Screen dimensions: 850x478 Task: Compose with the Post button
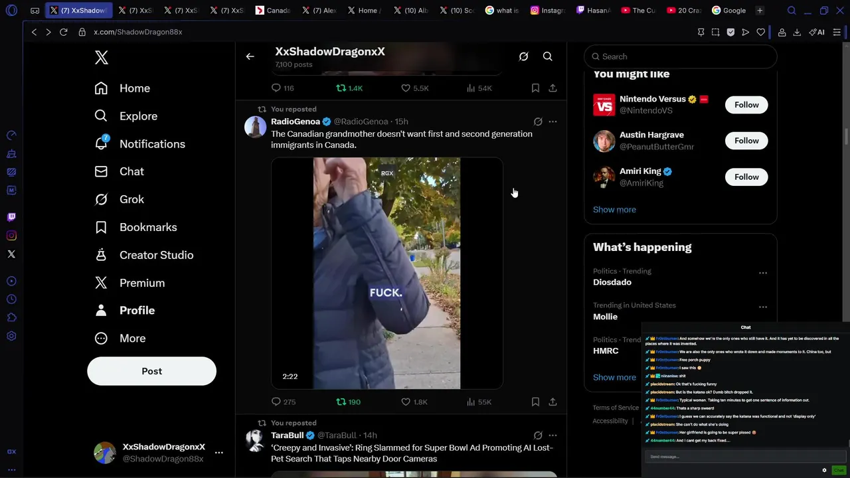(x=151, y=371)
